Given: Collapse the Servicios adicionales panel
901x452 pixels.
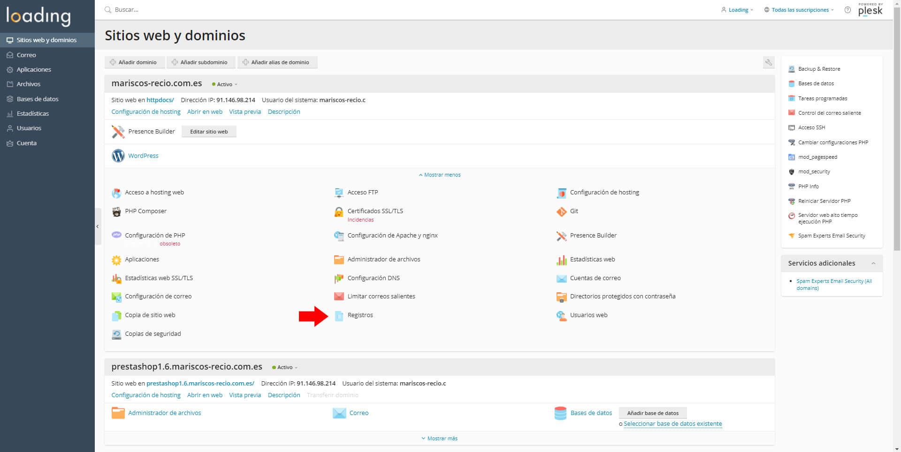Looking at the screenshot, I should 873,263.
